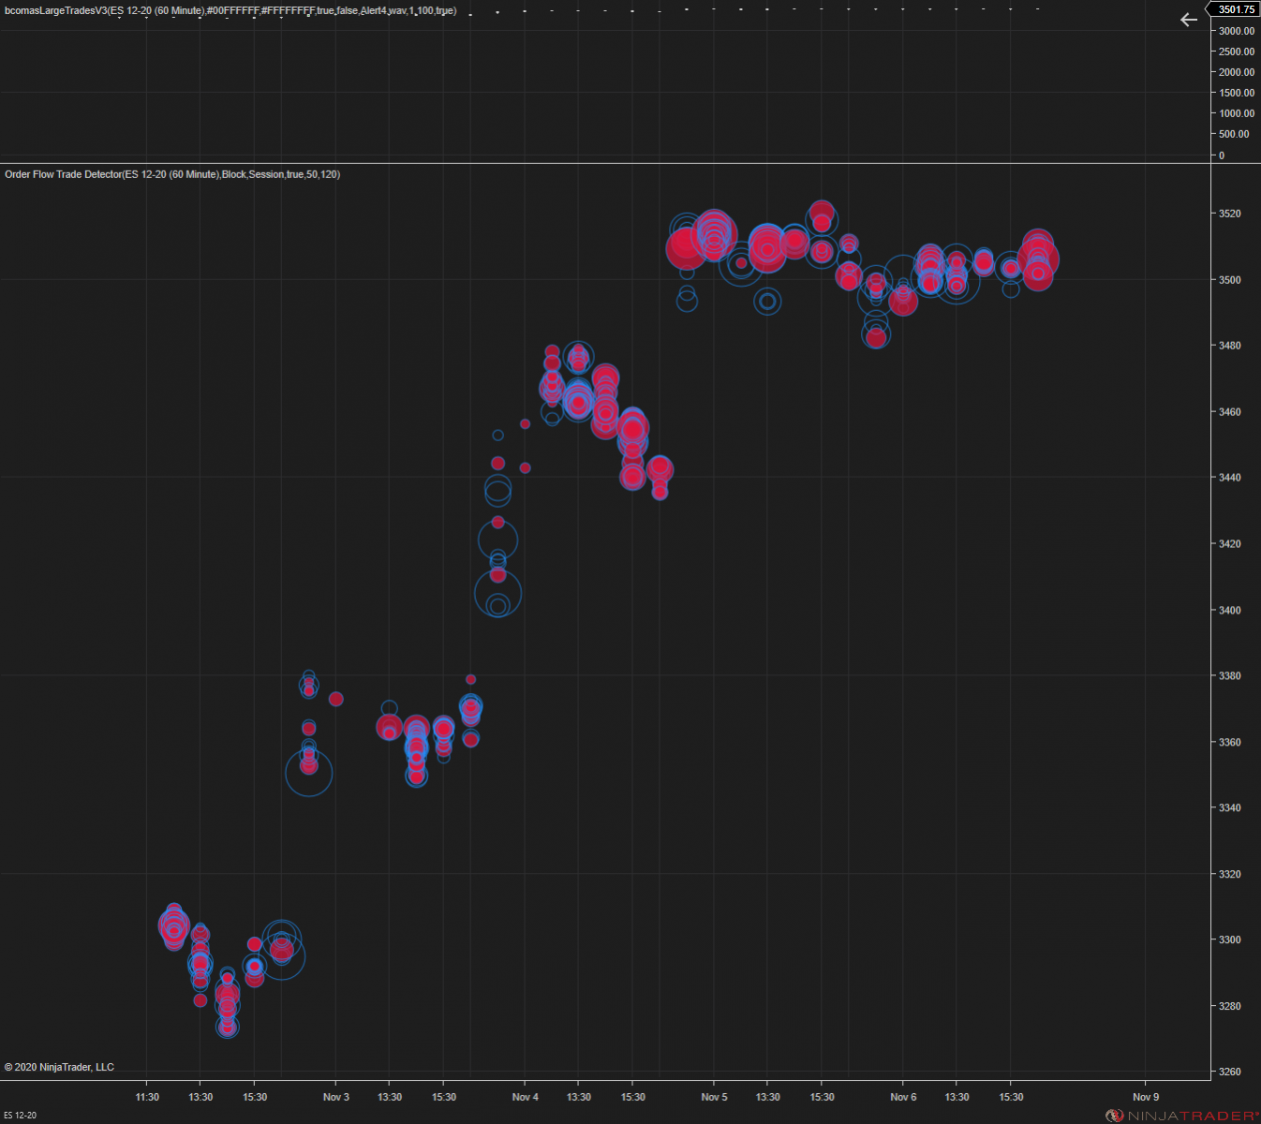Click the NinjaTrader logo
The image size is (1261, 1124).
(x=1182, y=1116)
